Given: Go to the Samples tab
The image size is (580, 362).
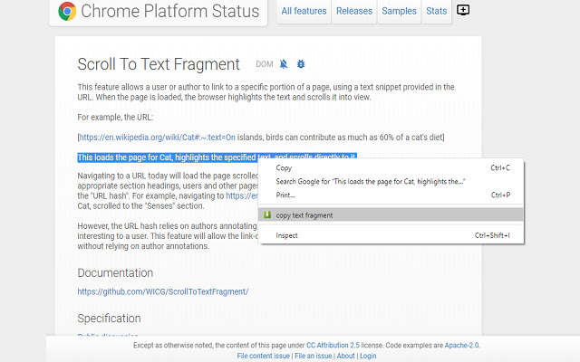Looking at the screenshot, I should [400, 12].
